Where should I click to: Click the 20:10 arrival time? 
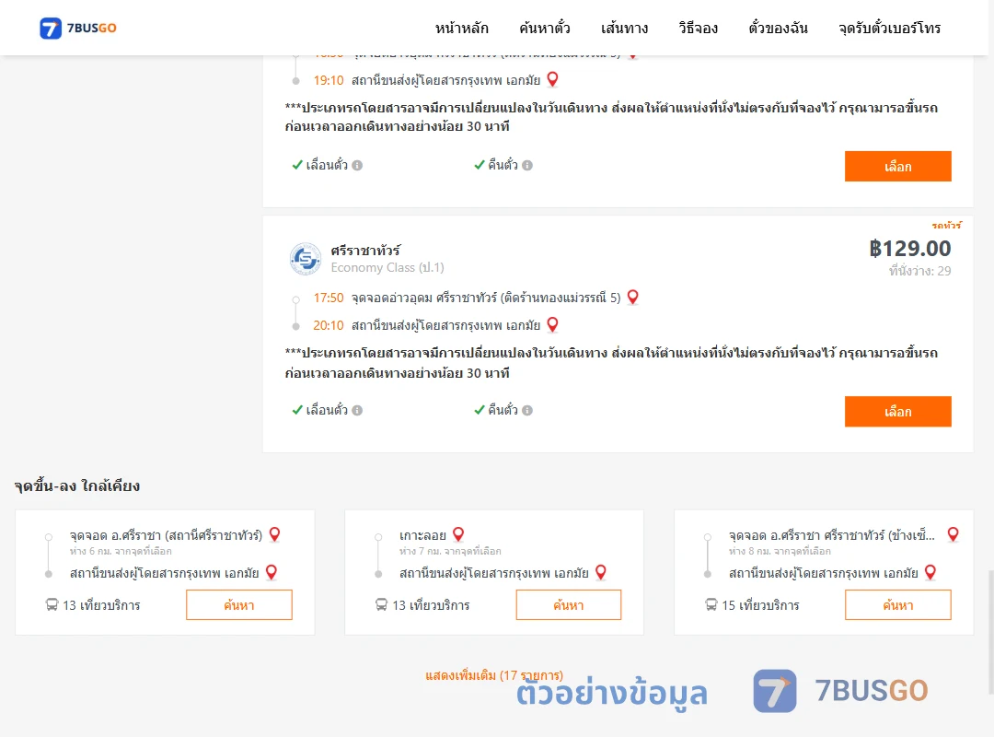coord(329,325)
